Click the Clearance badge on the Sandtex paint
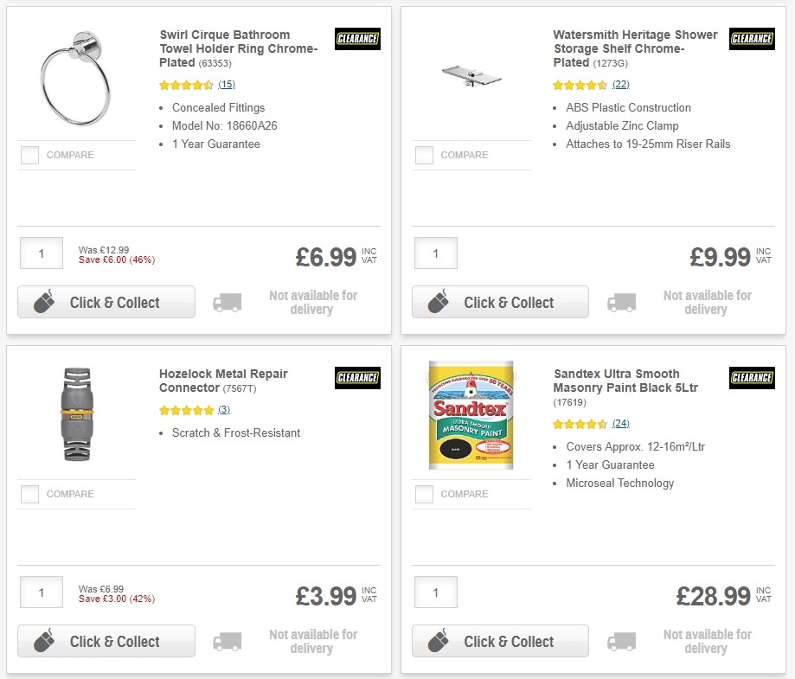Viewport: 795px width, 679px height. click(x=750, y=378)
